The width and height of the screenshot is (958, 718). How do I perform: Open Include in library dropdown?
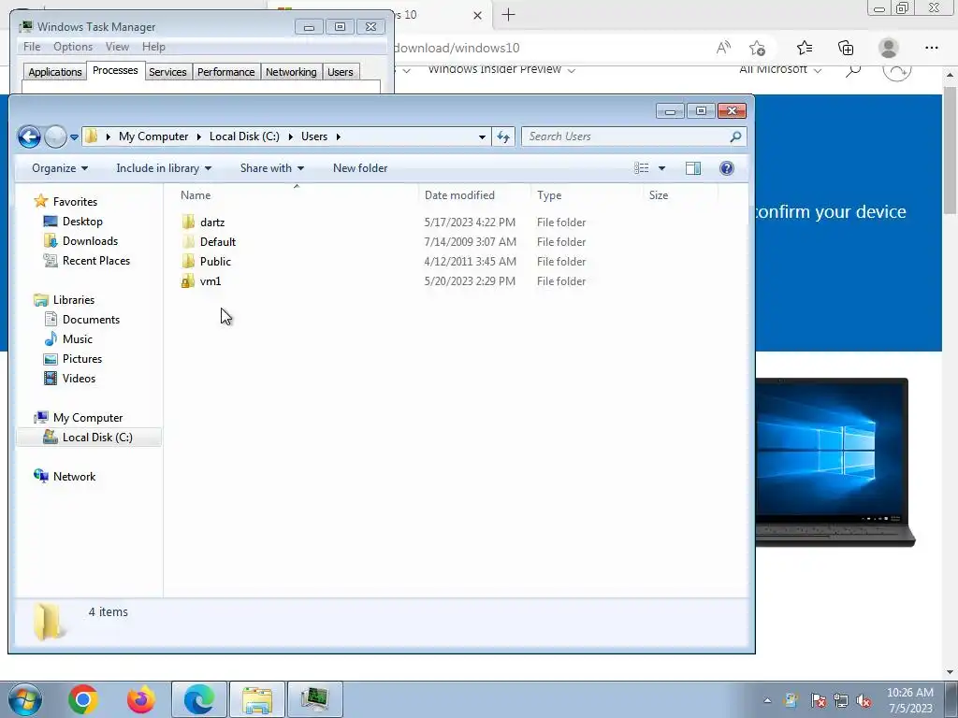click(164, 168)
